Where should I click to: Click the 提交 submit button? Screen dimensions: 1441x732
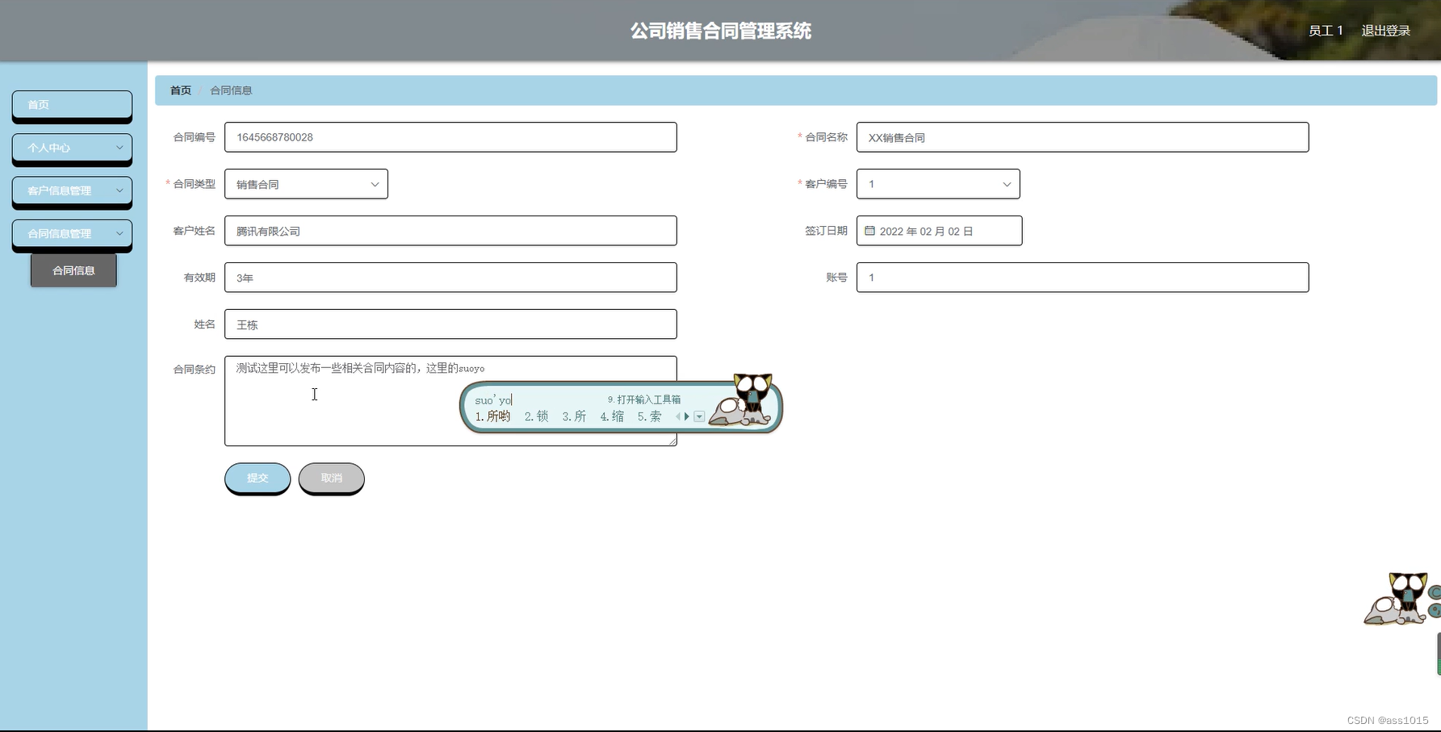click(257, 477)
